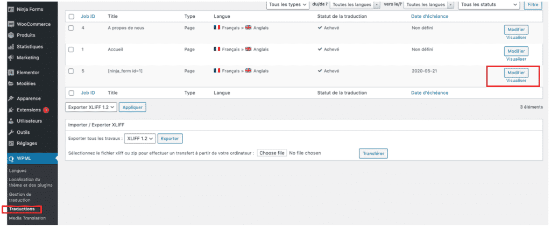This screenshot has height=228, width=551.
Task: Open the 'Tous les statuts' dropdown
Action: [489, 4]
